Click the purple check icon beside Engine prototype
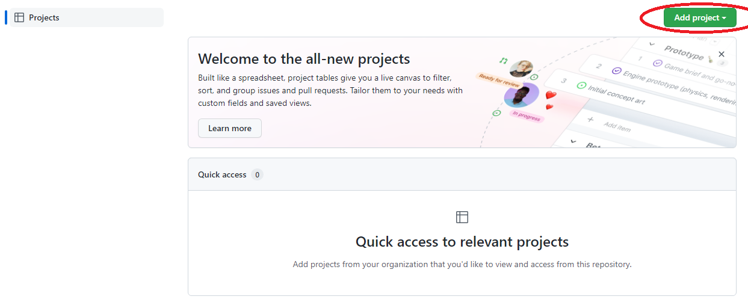Viewport: 748px width, 308px height. [x=616, y=70]
